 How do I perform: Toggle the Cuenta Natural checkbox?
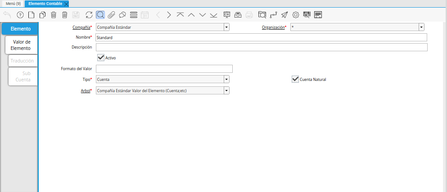click(295, 79)
